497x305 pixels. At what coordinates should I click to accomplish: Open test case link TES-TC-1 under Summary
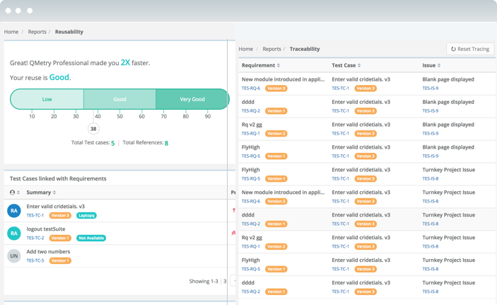[35, 215]
